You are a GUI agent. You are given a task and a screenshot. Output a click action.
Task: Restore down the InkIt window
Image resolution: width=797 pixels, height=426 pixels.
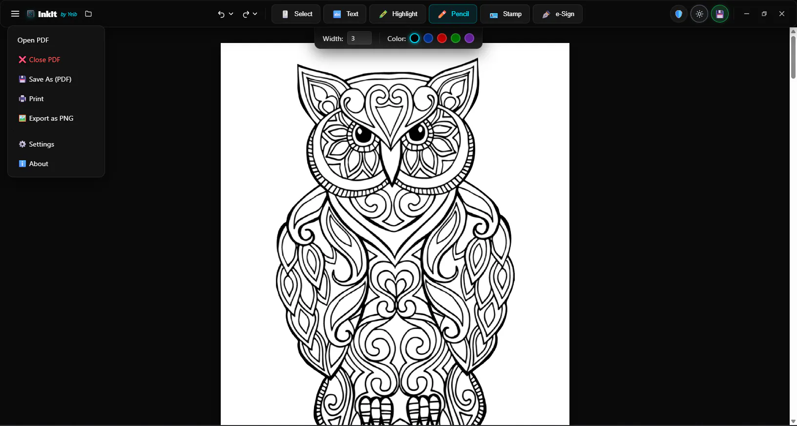(764, 14)
